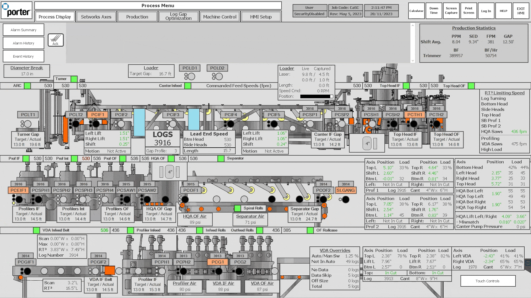The height and width of the screenshot is (298, 531).
Task: Select the highlighted PCIF1 photocell
Action: pyautogui.click(x=98, y=115)
